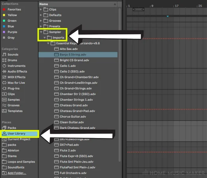Click bar 9 on the timeline ruler
This screenshot has height=178, width=207.
pos(152,6)
